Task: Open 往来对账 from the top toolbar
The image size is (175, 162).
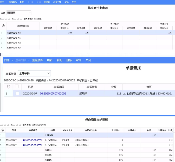Action: 57,2
